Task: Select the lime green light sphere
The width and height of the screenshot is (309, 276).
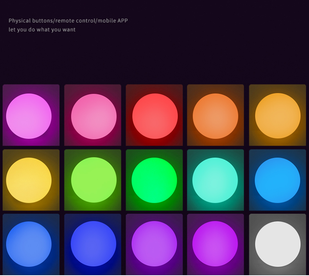Action: [94, 180]
